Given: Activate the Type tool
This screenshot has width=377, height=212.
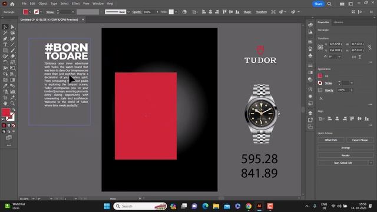Looking at the screenshot, I should pyautogui.click(x=5, y=45).
